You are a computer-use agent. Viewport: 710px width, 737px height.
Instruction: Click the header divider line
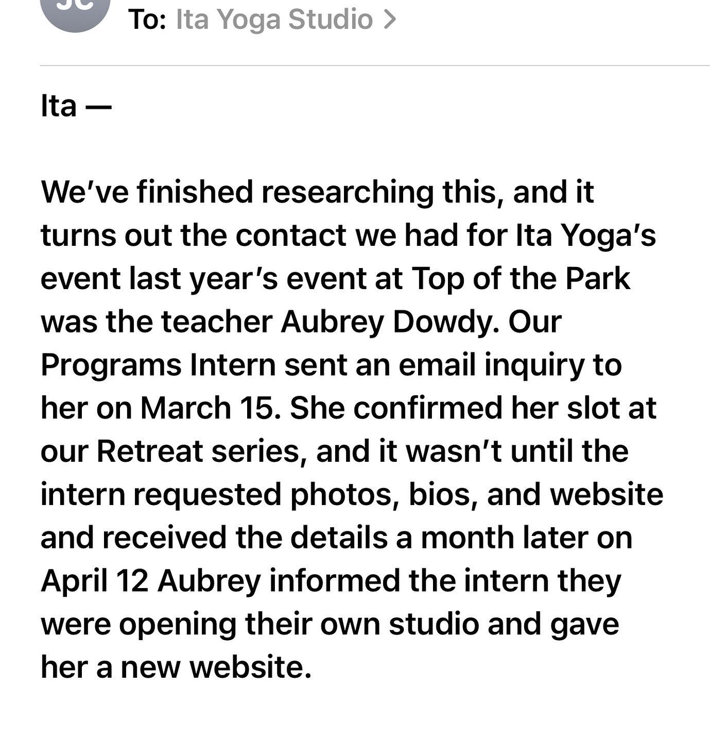[x=375, y=66]
